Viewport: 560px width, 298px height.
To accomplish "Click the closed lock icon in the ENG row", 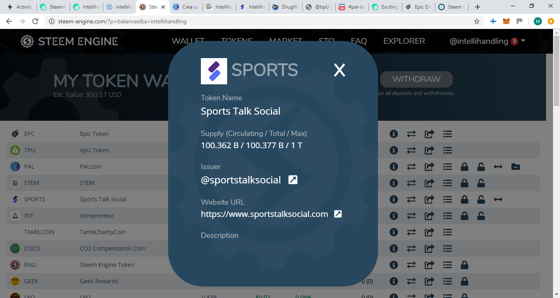I will 464,265.
